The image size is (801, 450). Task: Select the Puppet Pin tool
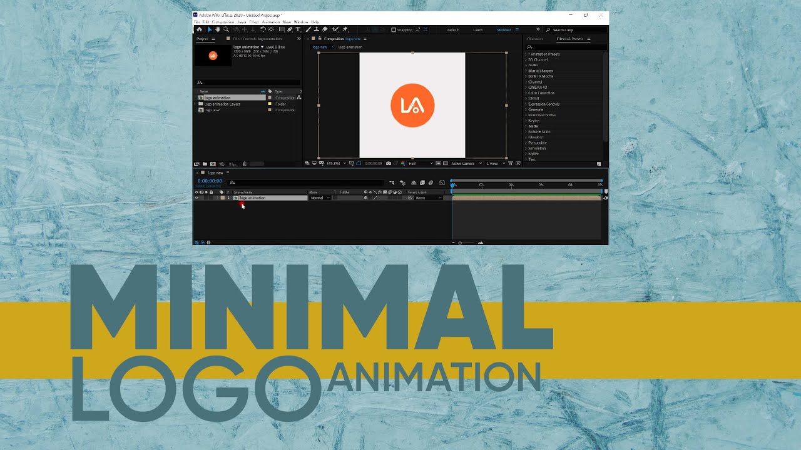[344, 29]
